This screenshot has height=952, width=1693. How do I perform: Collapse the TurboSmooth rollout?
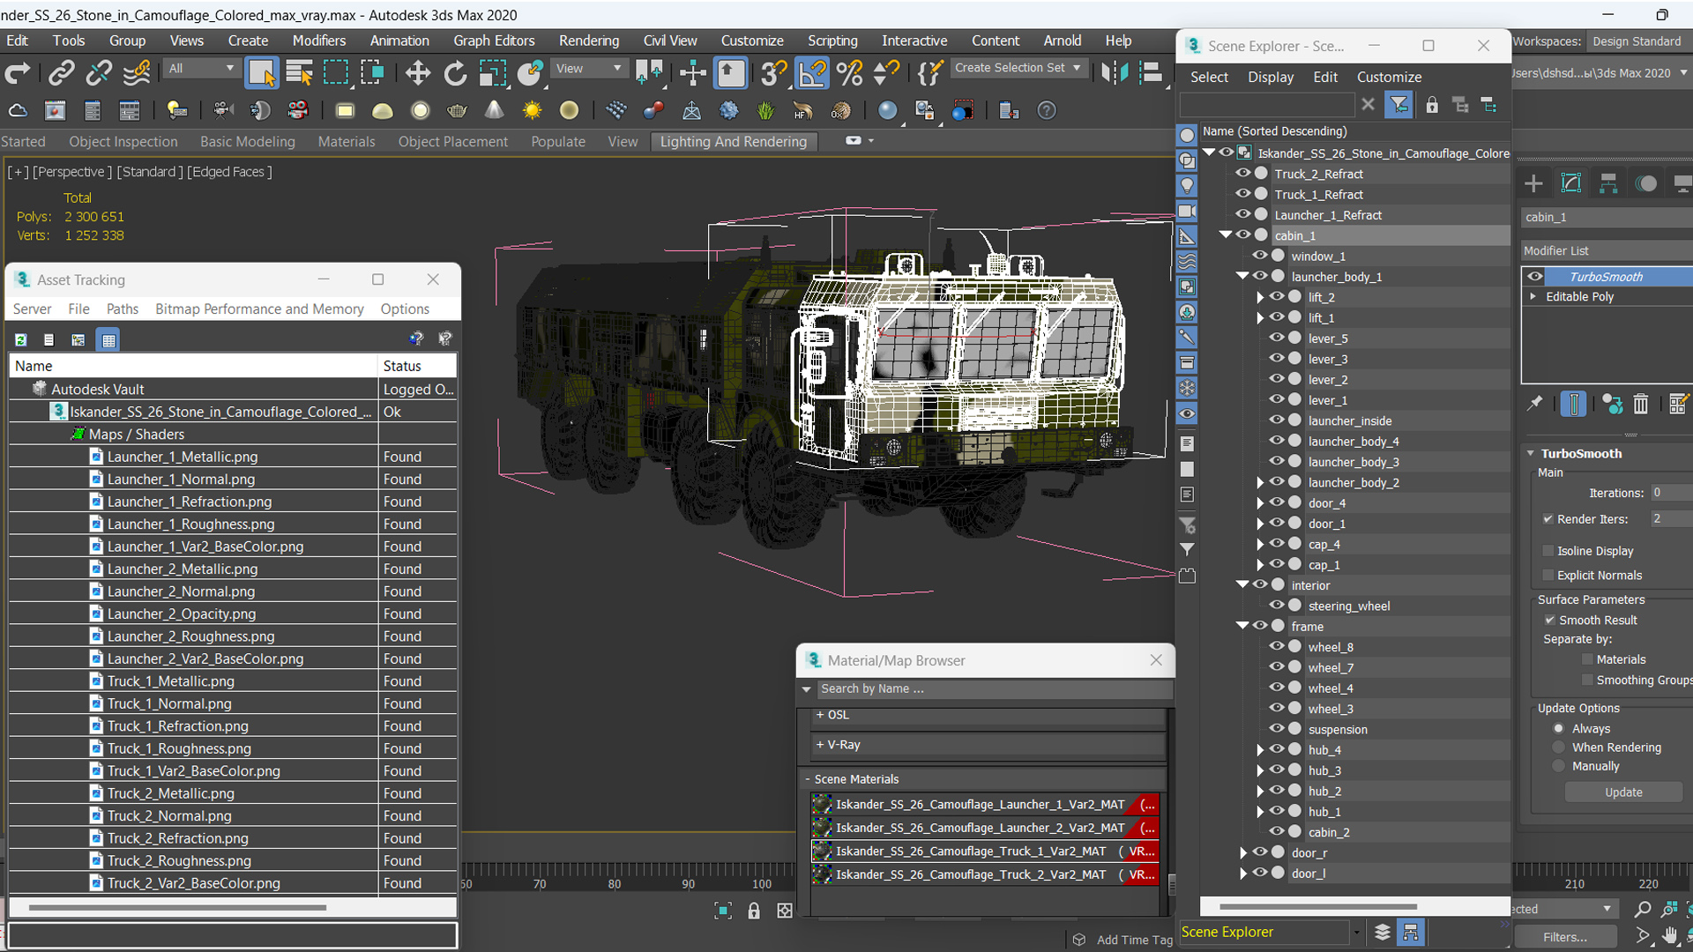coord(1531,453)
